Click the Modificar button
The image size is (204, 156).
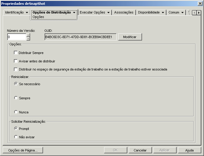tap(130, 37)
